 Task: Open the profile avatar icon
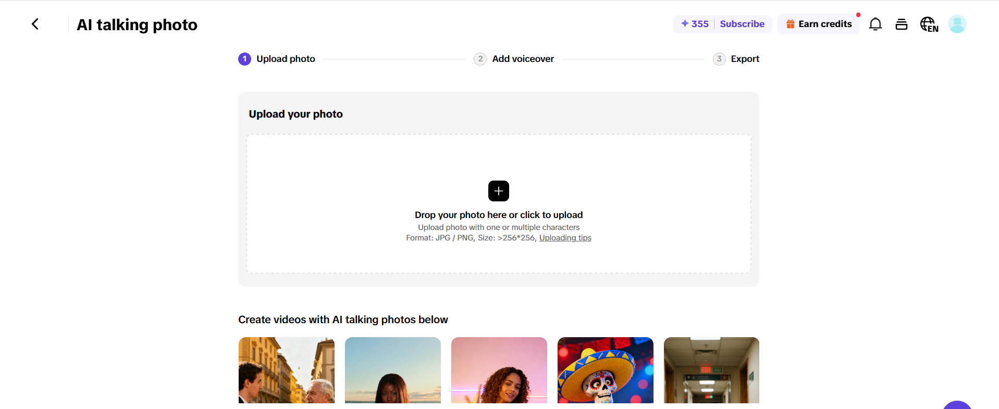click(957, 24)
